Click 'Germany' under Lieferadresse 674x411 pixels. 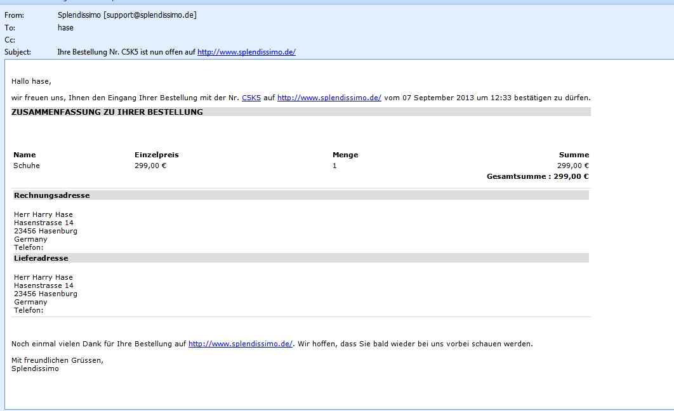click(30, 302)
